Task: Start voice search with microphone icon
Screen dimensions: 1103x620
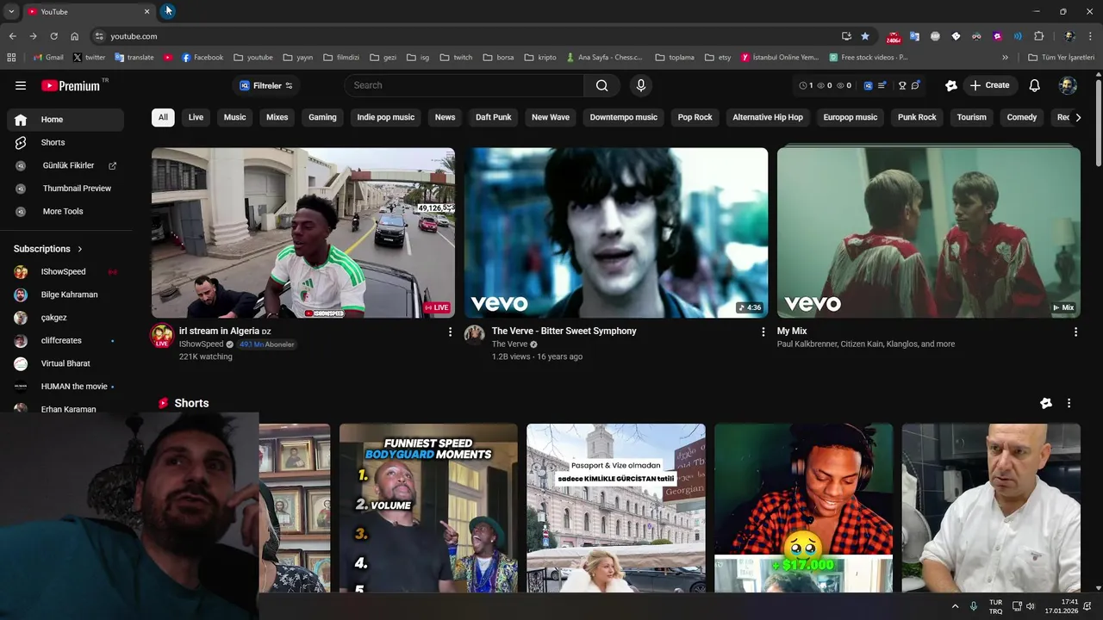Action: (x=640, y=85)
